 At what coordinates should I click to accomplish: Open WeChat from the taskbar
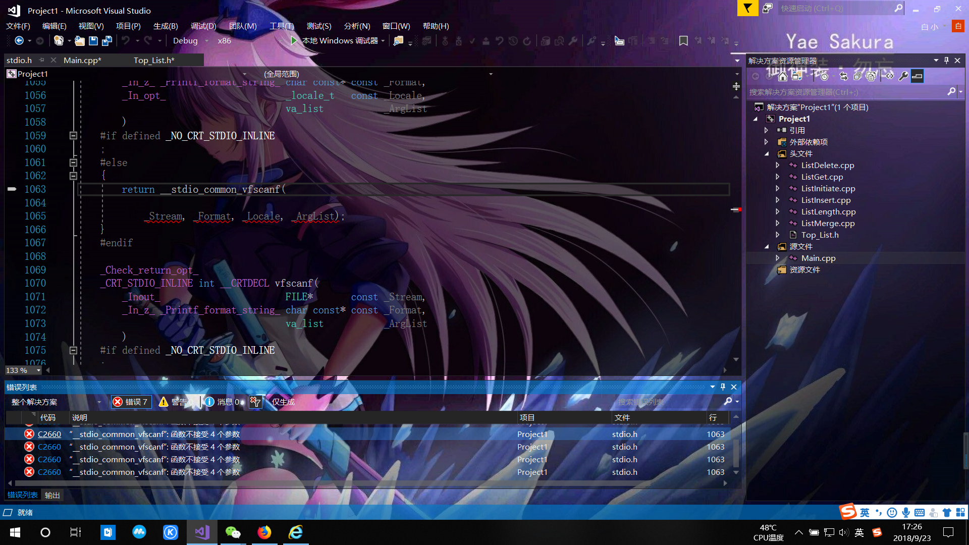(x=233, y=532)
